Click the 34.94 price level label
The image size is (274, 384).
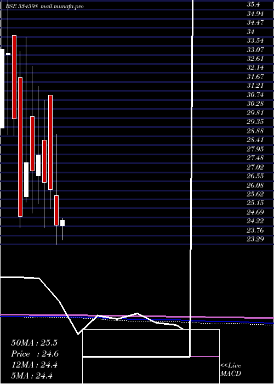(255, 14)
